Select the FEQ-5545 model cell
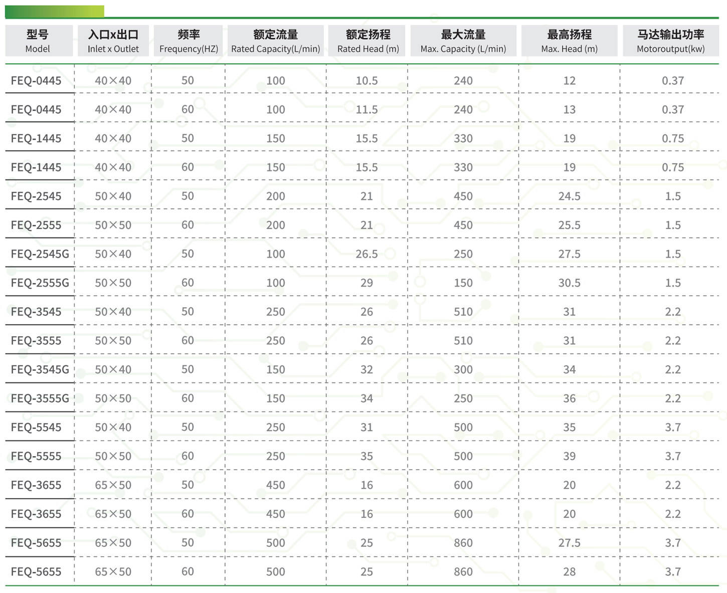 tap(36, 428)
